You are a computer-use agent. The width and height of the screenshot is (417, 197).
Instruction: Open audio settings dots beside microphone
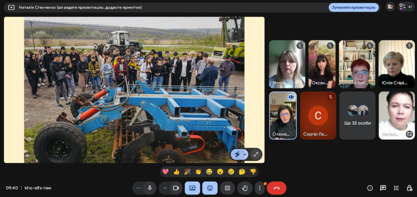coord(138,188)
